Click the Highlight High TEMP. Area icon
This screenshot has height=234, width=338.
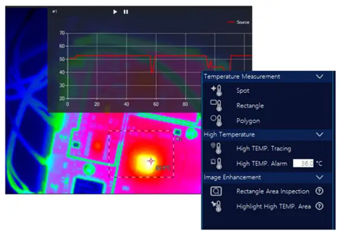[x=216, y=206]
